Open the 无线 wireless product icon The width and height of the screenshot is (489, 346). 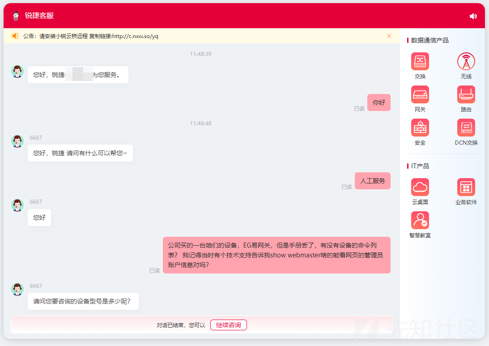point(466,61)
